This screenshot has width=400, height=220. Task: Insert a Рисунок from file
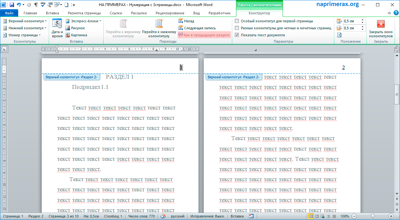[75, 28]
